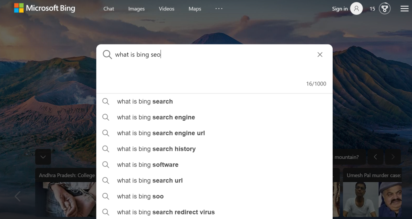The image size is (412, 219).
Task: Open the Rewards trophy icon
Action: point(385,9)
